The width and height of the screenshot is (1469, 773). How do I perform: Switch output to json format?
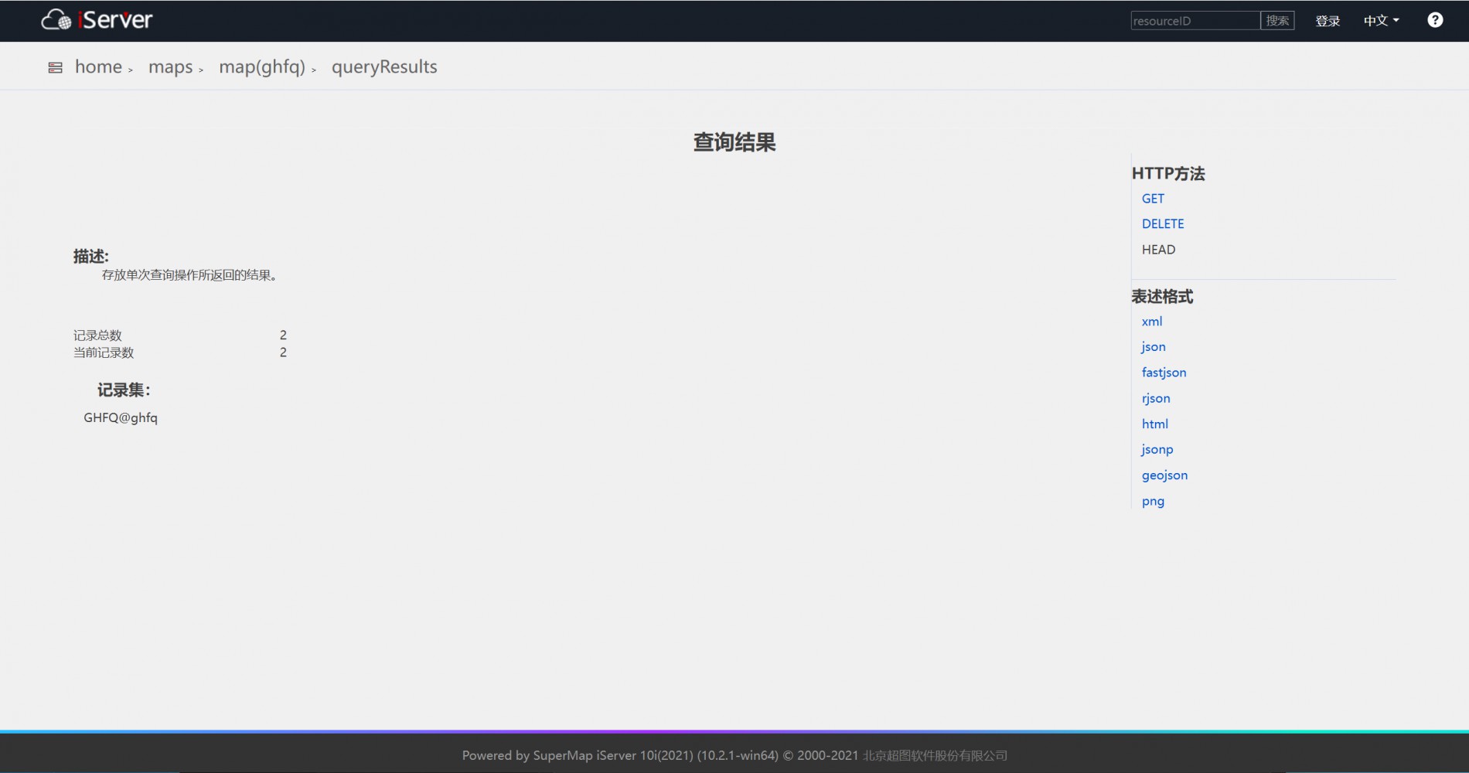(x=1154, y=347)
